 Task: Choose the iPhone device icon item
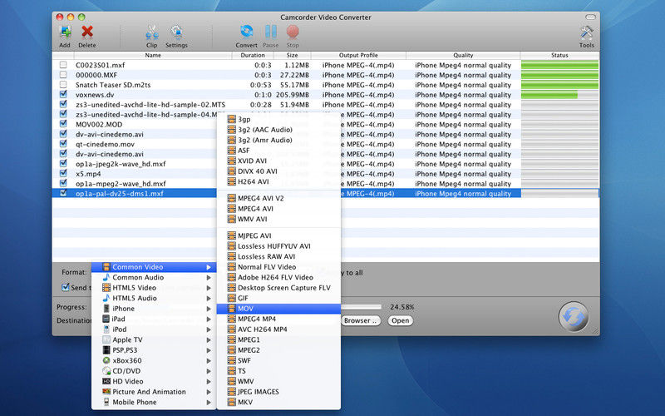(x=106, y=309)
